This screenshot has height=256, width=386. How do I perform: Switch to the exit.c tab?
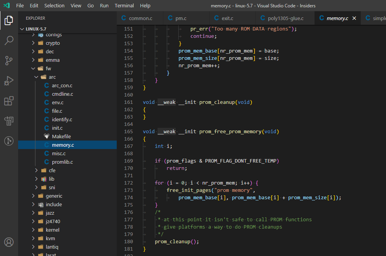(233, 18)
